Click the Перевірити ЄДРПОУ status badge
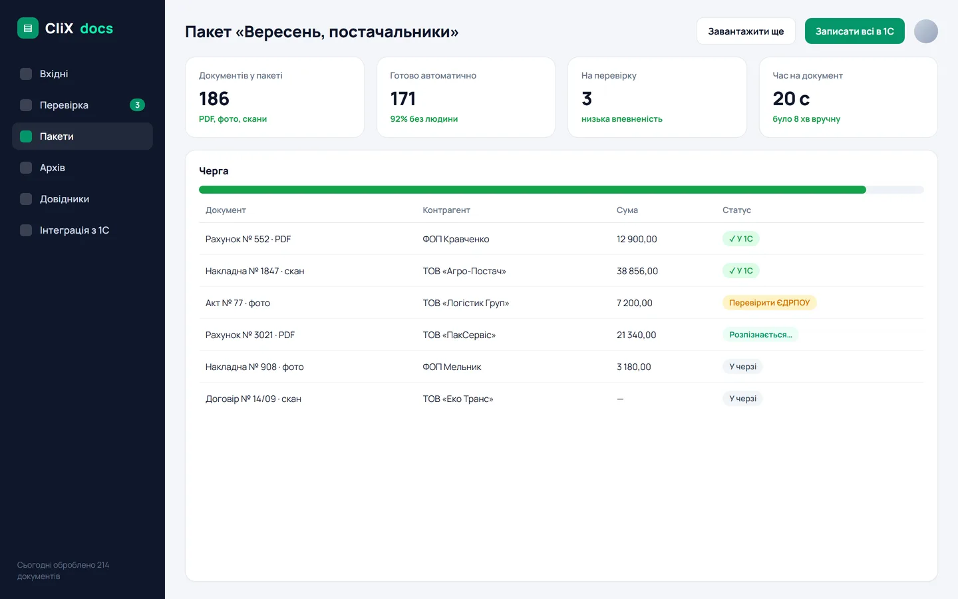This screenshot has height=599, width=958. tap(769, 303)
